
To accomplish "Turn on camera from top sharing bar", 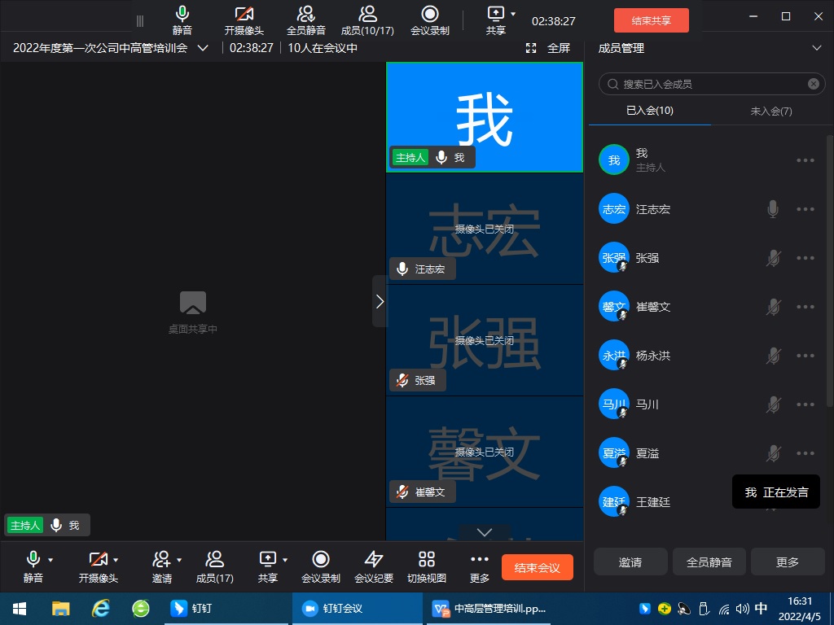I will [x=244, y=20].
